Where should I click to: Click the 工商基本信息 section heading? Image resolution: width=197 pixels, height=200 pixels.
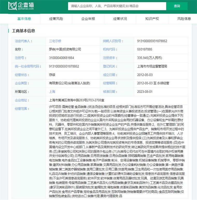pyautogui.click(x=24, y=31)
